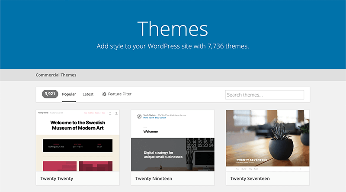Open the Feature Filter options
Viewport: 346px width, 192px height.
click(117, 94)
